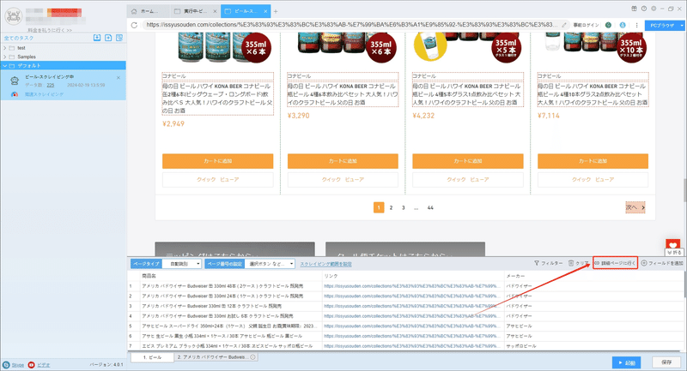Click the import task icon in sidebar header

click(97, 38)
